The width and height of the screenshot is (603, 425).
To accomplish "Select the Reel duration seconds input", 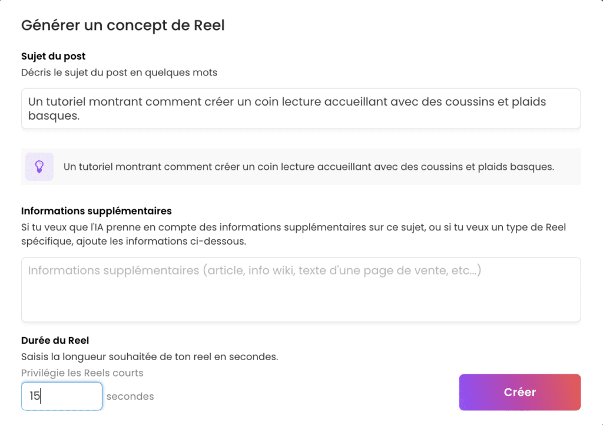I will coord(62,396).
